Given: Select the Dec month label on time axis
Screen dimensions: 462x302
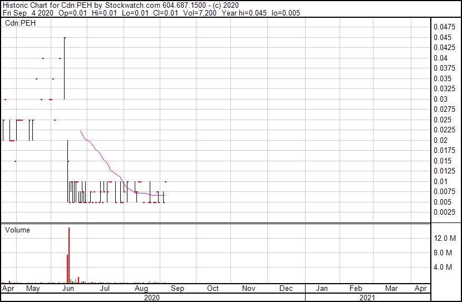Looking at the screenshot, I should click(x=286, y=289).
